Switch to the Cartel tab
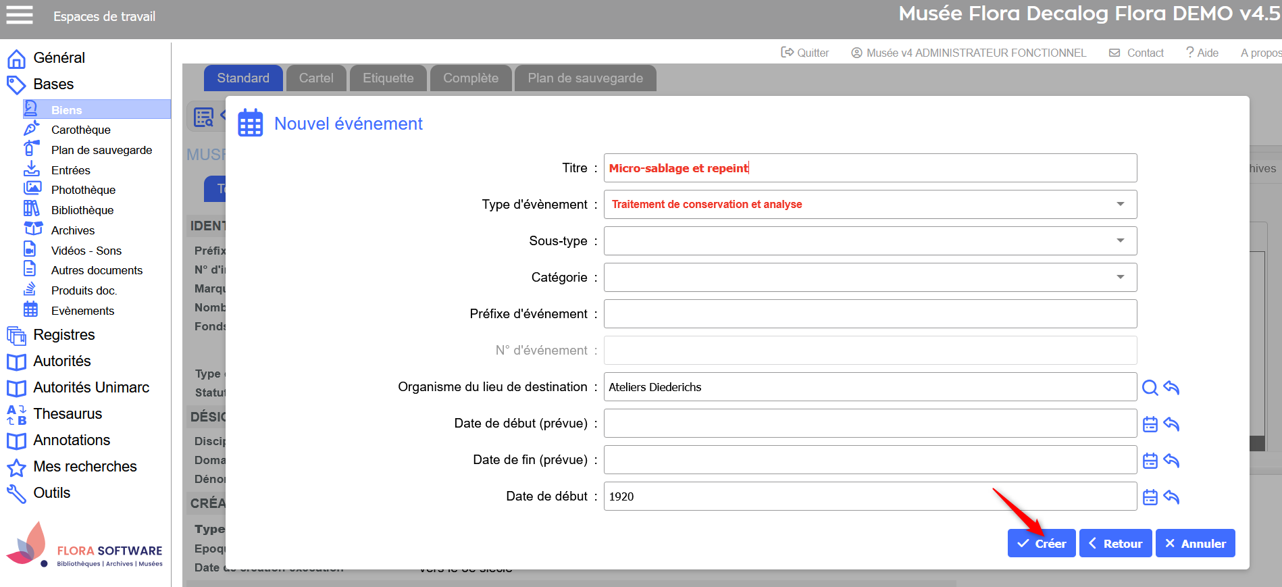 [x=316, y=78]
